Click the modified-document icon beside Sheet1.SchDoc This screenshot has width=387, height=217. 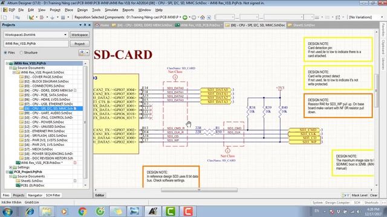75,181
